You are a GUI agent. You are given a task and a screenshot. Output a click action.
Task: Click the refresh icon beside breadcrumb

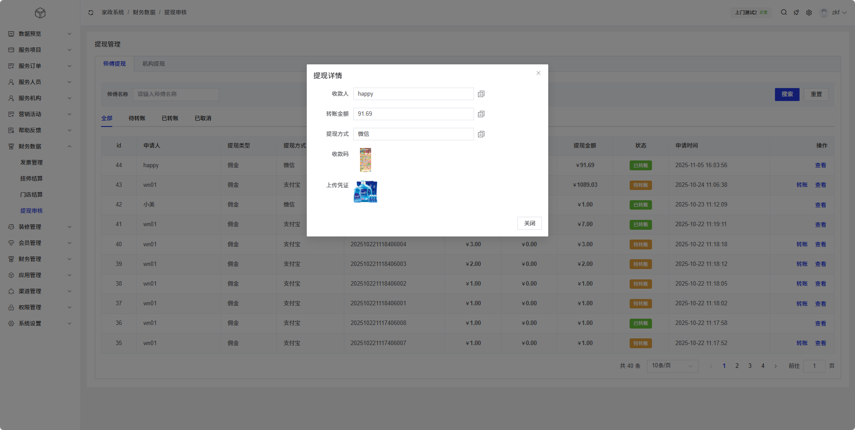[91, 13]
